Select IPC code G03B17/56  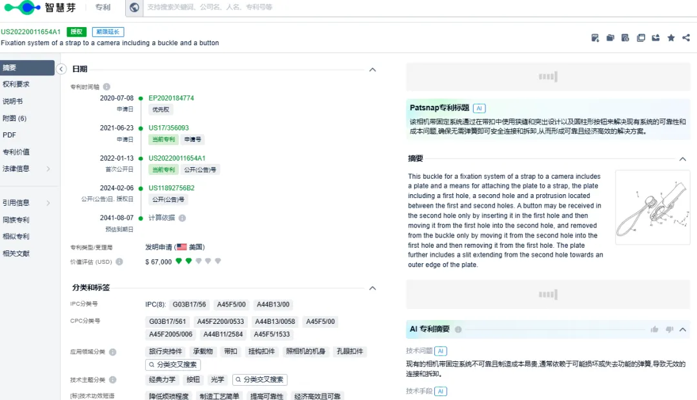pos(189,305)
